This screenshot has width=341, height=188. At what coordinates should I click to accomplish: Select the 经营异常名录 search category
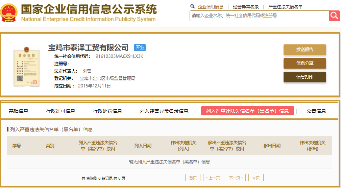click(x=246, y=7)
